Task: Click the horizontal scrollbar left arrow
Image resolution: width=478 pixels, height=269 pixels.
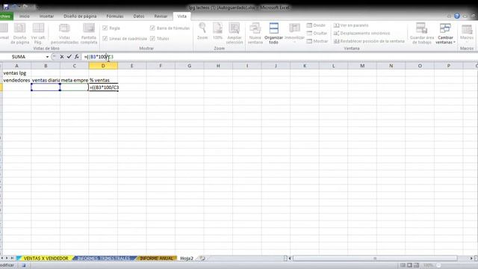Action: click(290, 259)
